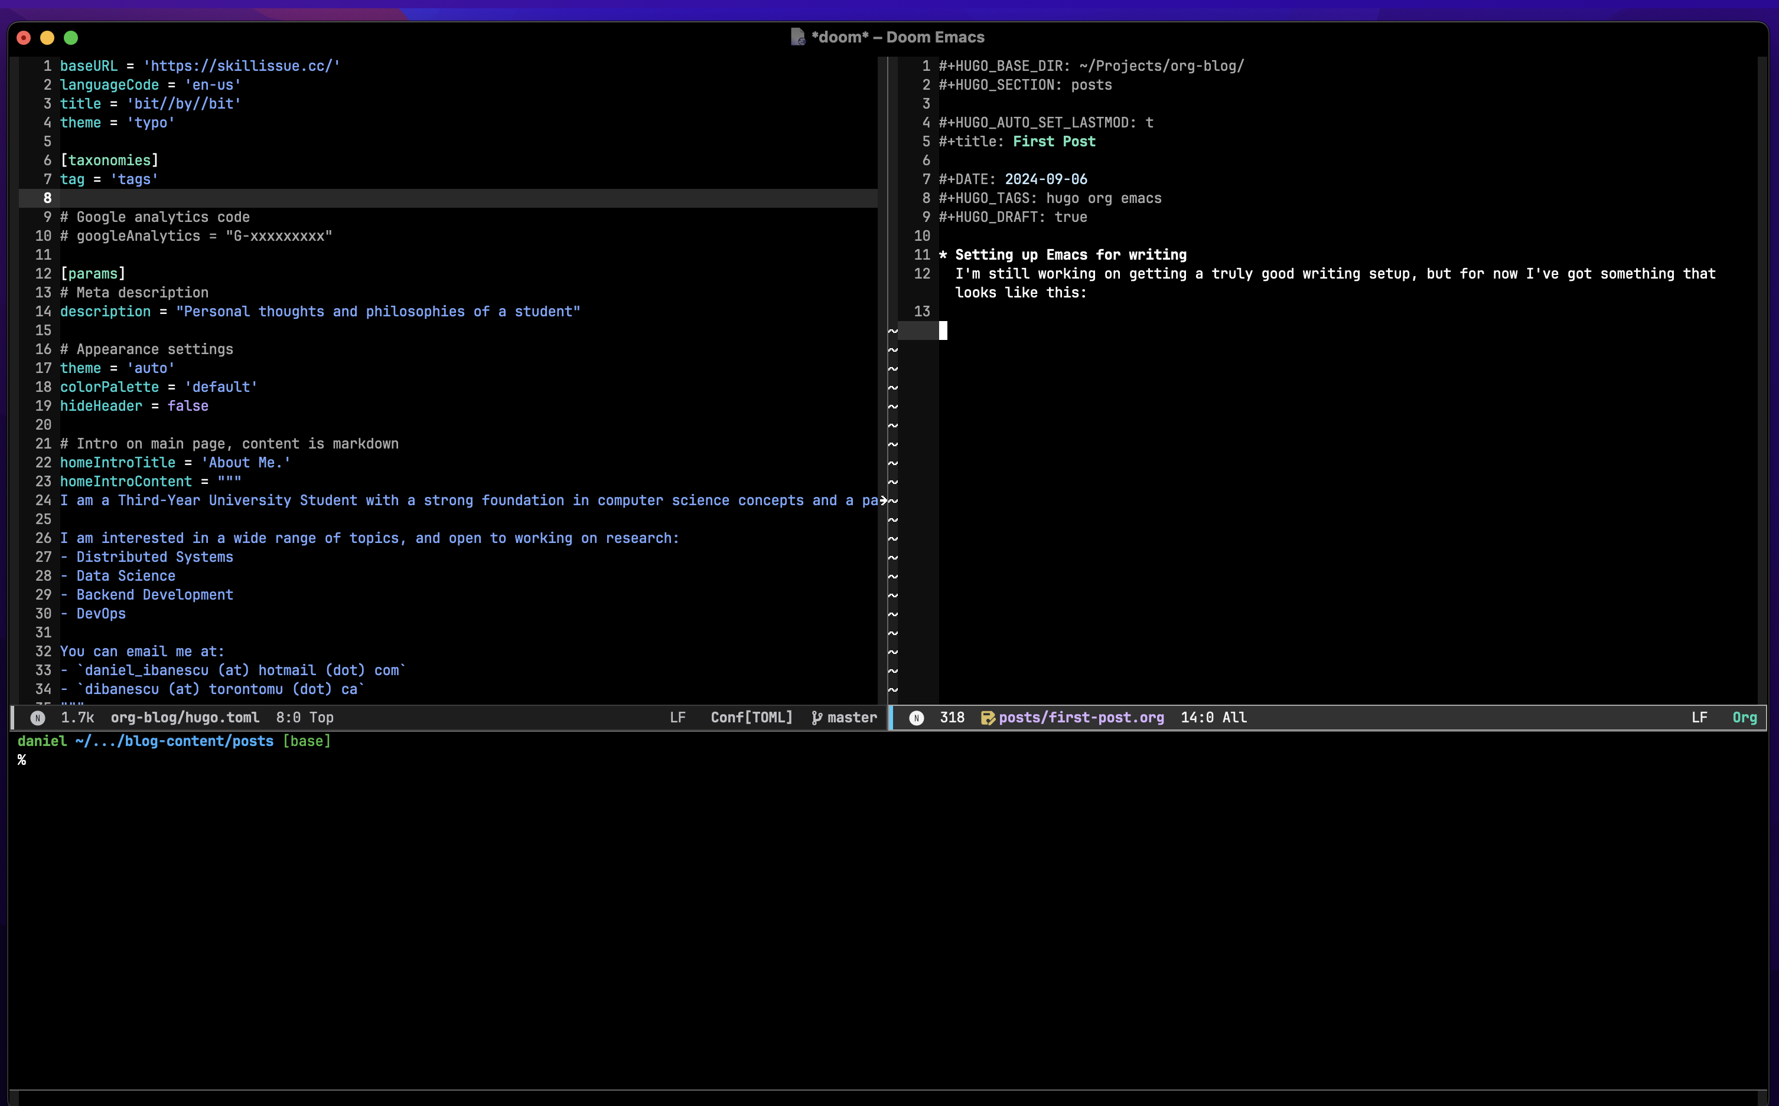
Task: Click the master branch name in the modeline
Action: click(x=852, y=718)
